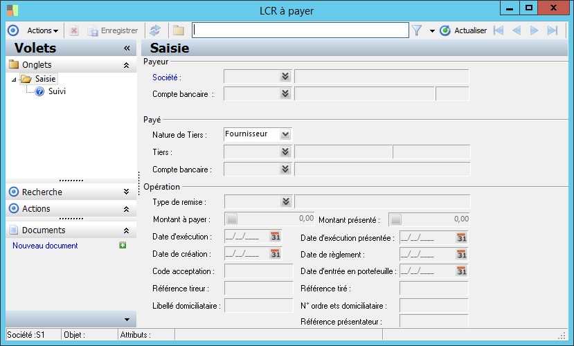Select Suivi in the Onglets tree

pyautogui.click(x=57, y=91)
